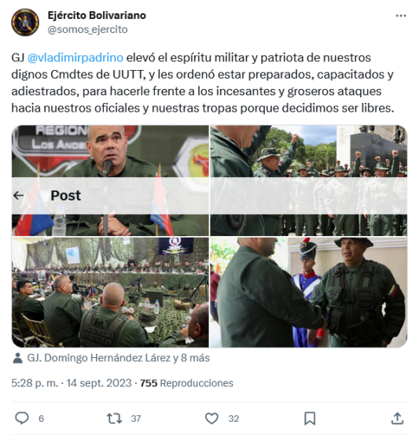The image size is (419, 435).
Task: Click the 755 Reproducciones view count
Action: click(x=186, y=383)
